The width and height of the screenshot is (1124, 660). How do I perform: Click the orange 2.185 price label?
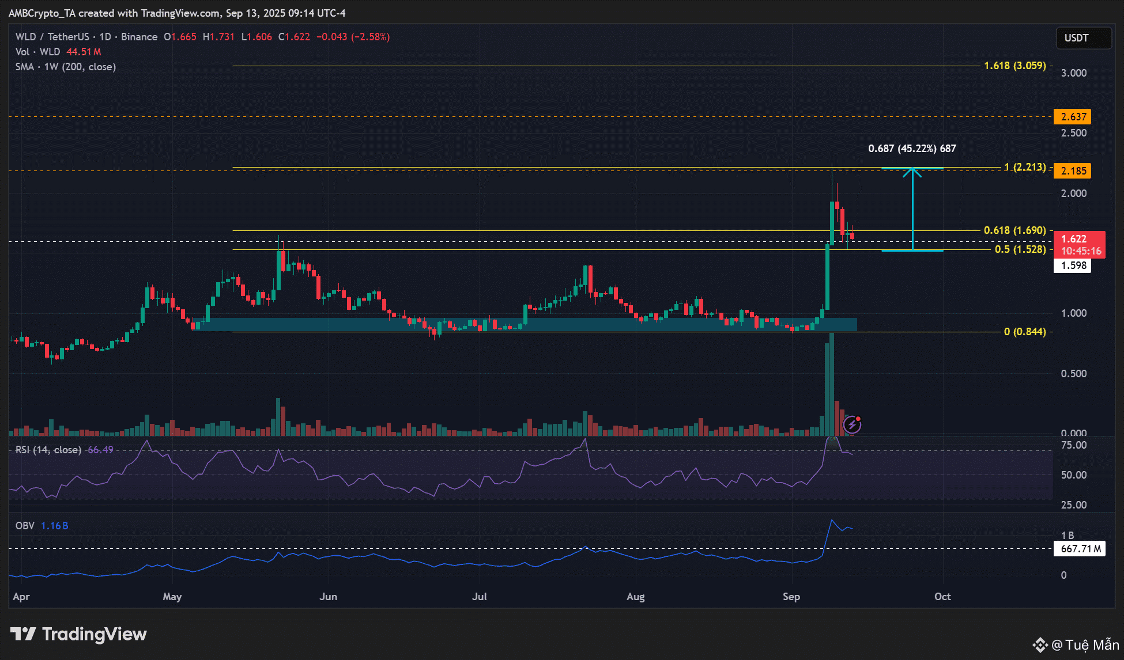click(x=1072, y=171)
